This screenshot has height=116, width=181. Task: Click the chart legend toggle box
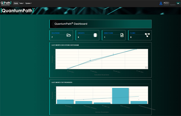pos(146,67)
